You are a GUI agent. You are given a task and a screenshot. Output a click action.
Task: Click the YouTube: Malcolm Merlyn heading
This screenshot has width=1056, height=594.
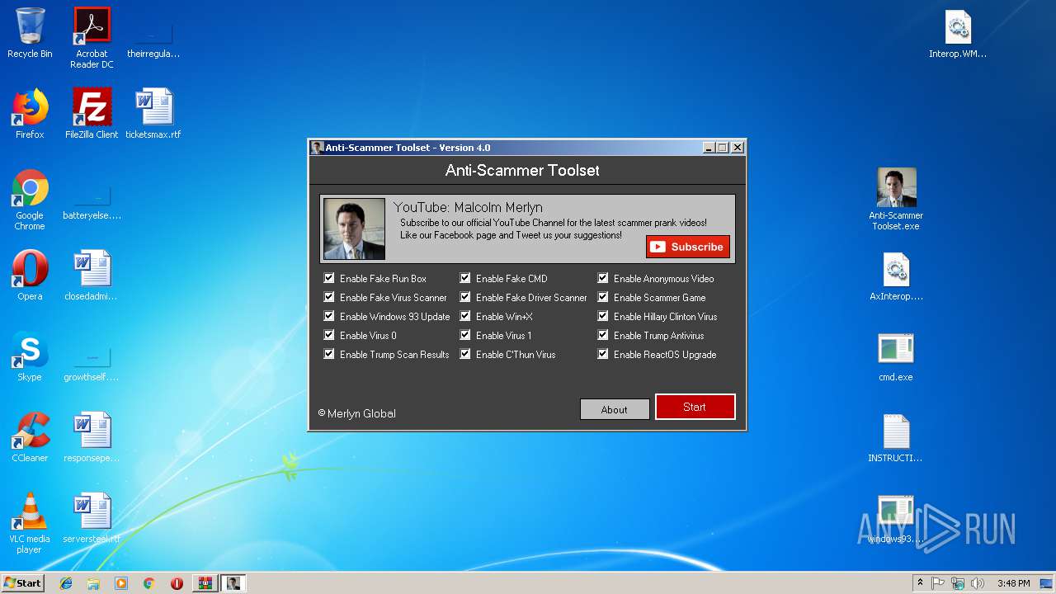[x=468, y=207]
